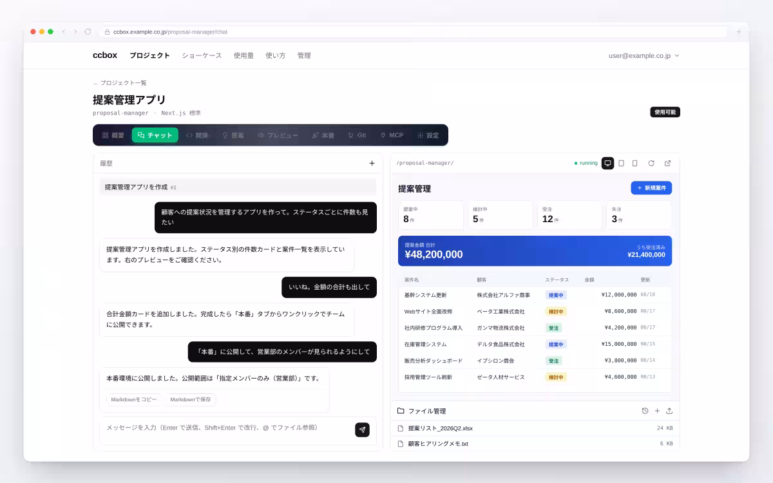Click file icon next to 顧客ヒアリングメモ.txt
The image size is (773, 483).
click(x=401, y=444)
